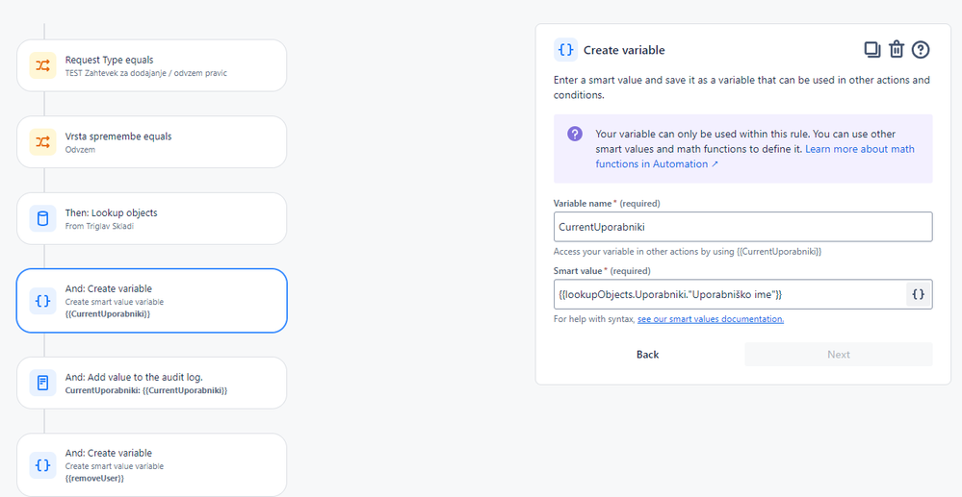Open Learn more about math functions link
Image resolution: width=962 pixels, height=497 pixels.
[x=859, y=149]
